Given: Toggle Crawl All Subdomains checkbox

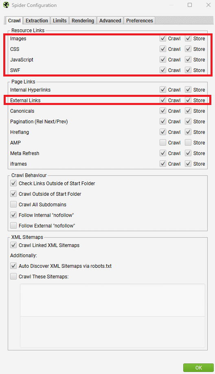Looking at the screenshot, I should pos(13,204).
